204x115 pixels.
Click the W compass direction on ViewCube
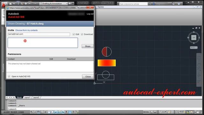tap(188, 38)
